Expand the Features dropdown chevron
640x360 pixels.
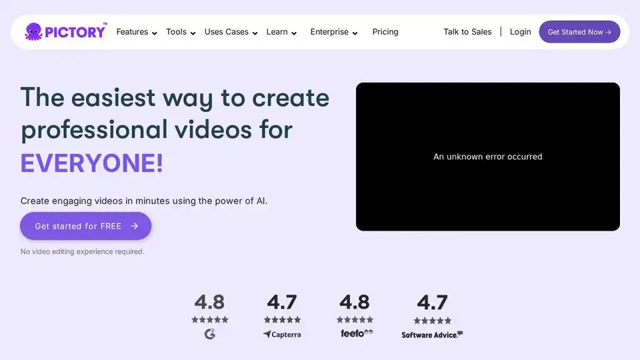[x=154, y=33]
